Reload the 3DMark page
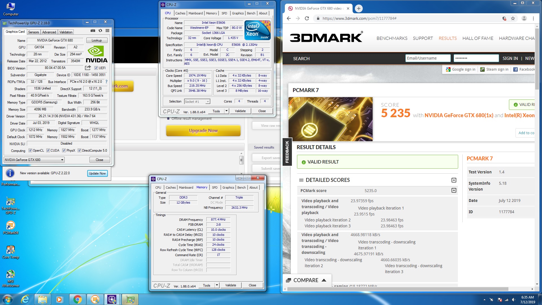 point(307,18)
